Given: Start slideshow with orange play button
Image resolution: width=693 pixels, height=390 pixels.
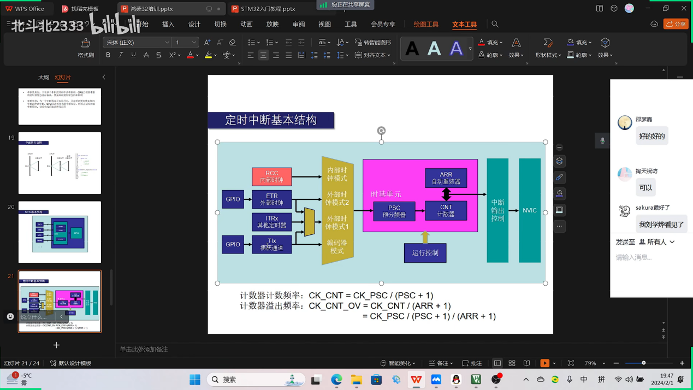Looking at the screenshot, I should click(544, 363).
